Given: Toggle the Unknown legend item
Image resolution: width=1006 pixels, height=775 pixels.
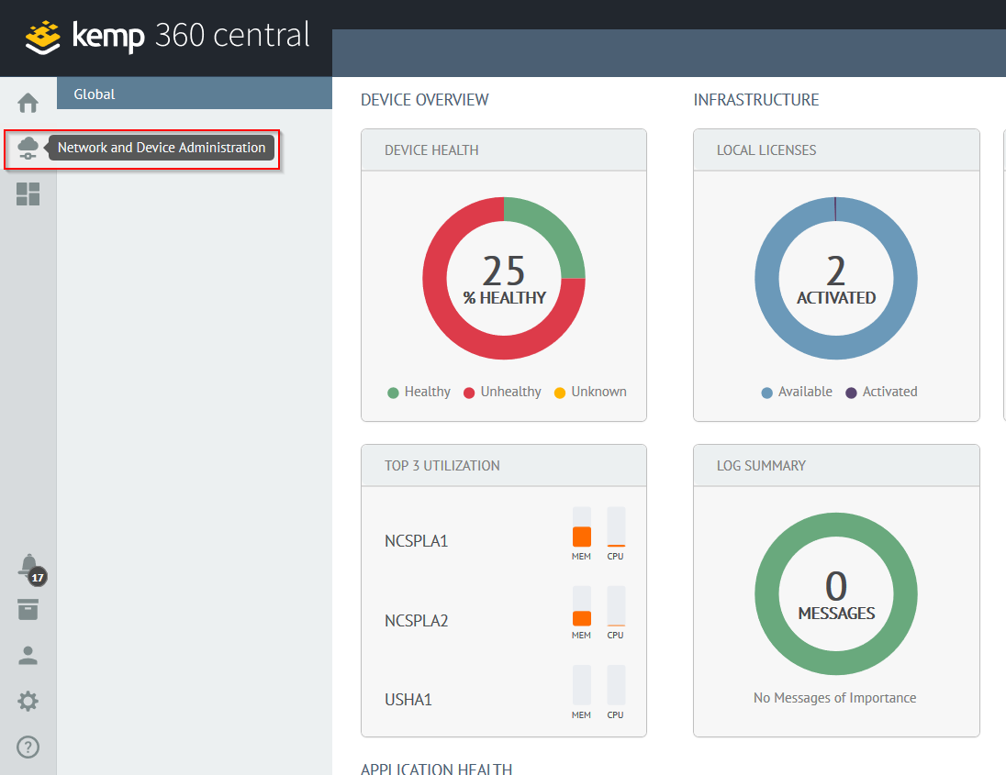Looking at the screenshot, I should pyautogui.click(x=590, y=392).
